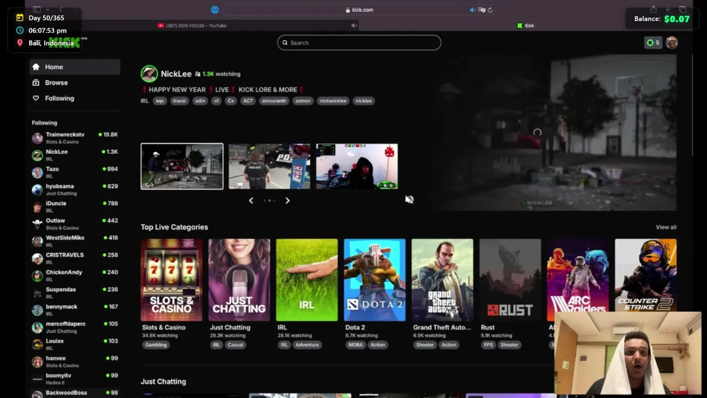The image size is (707, 398).
Task: Mute tab audio via address bar speaker icon
Action: coord(473,9)
